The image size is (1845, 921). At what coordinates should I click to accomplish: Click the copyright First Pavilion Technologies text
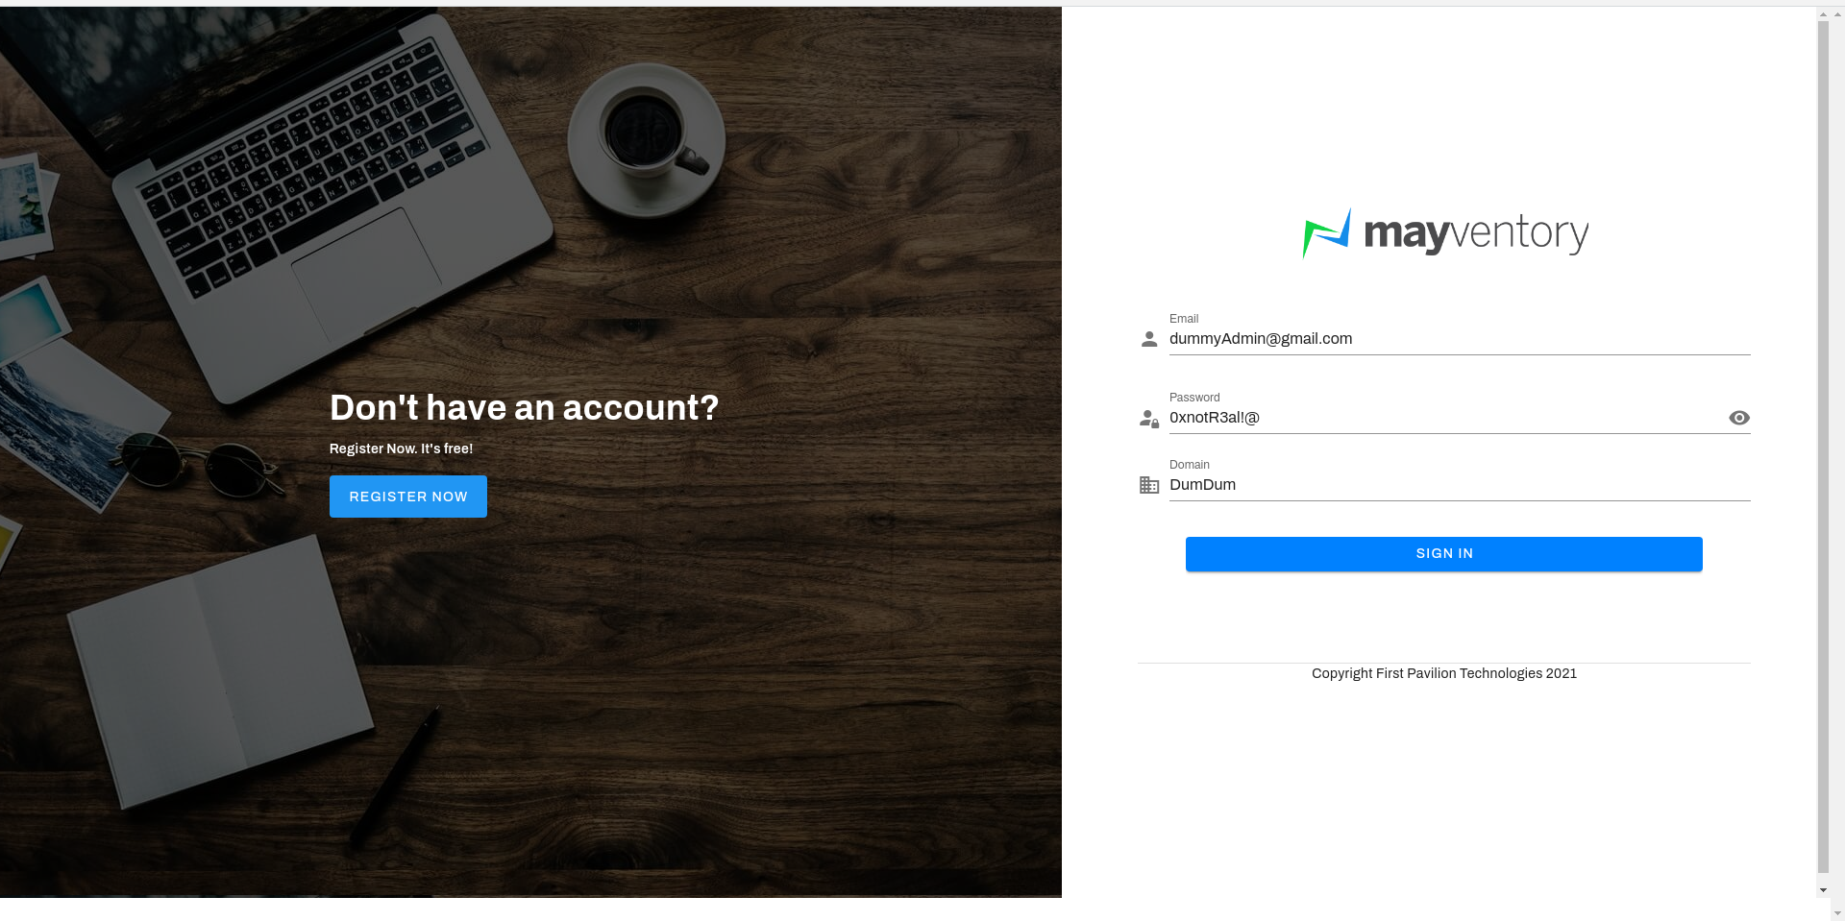point(1444,673)
